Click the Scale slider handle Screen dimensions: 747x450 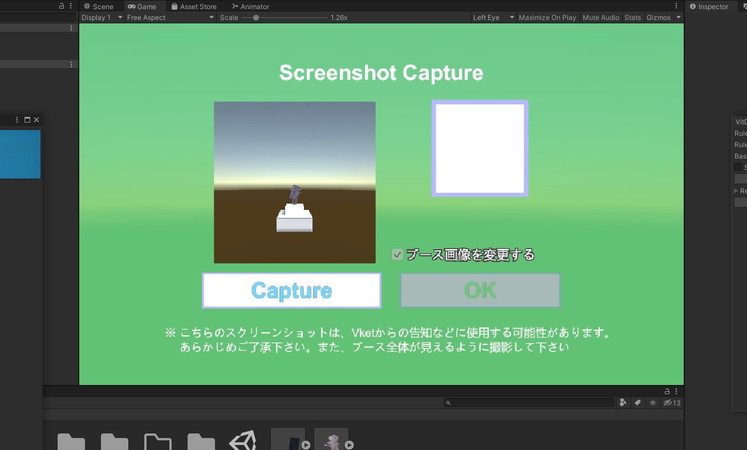(x=256, y=18)
